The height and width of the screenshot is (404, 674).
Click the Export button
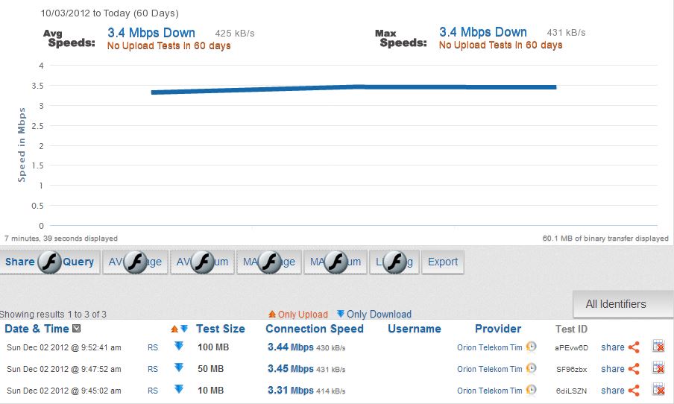(x=443, y=262)
